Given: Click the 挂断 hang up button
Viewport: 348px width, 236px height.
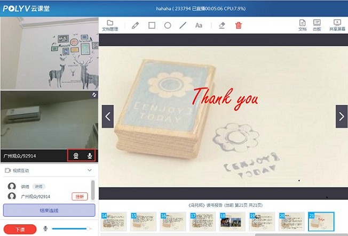Looking at the screenshot, I should (80, 197).
